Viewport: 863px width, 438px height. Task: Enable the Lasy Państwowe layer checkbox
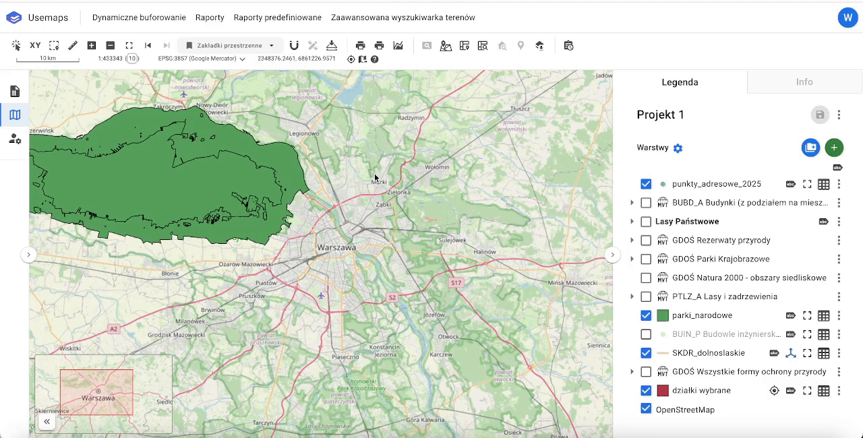(646, 222)
